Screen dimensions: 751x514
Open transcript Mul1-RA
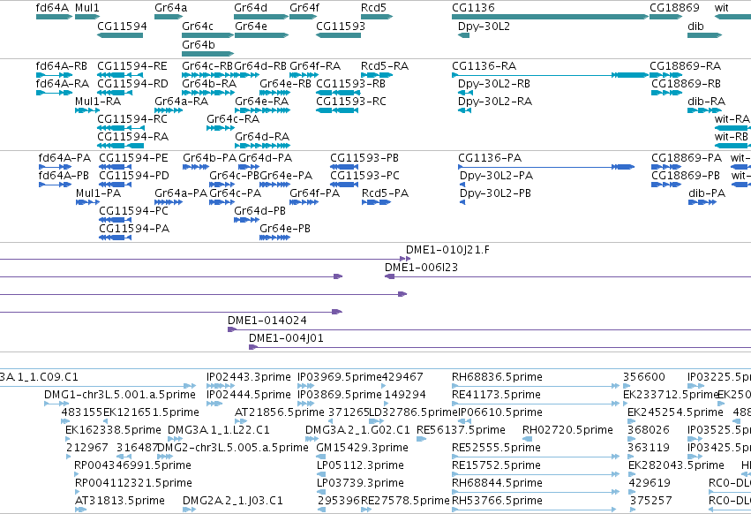point(87,110)
